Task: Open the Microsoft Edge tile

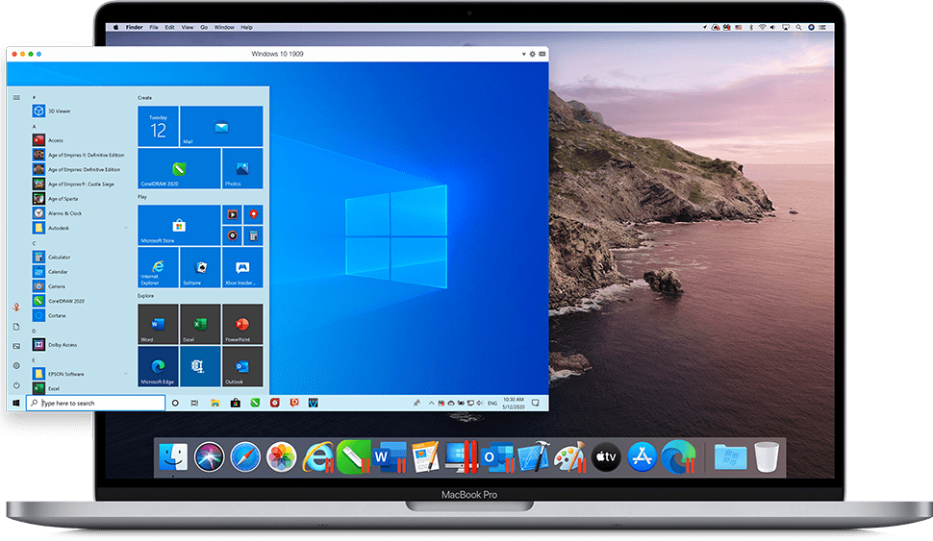Action: tap(159, 366)
